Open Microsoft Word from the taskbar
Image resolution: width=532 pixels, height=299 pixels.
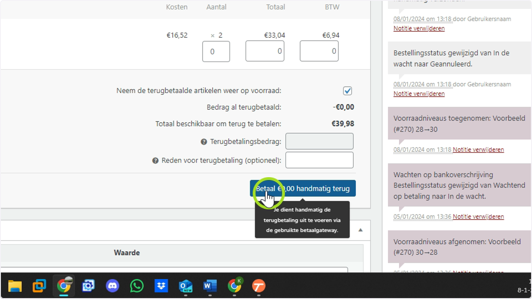(210, 286)
